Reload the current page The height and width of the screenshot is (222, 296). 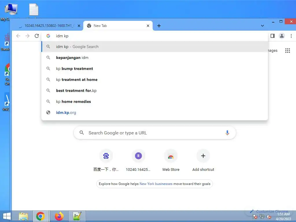tap(37, 36)
